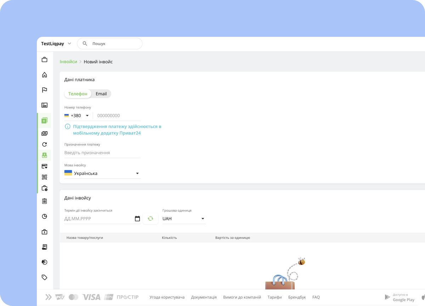Switch payer contact to Email

pyautogui.click(x=101, y=94)
